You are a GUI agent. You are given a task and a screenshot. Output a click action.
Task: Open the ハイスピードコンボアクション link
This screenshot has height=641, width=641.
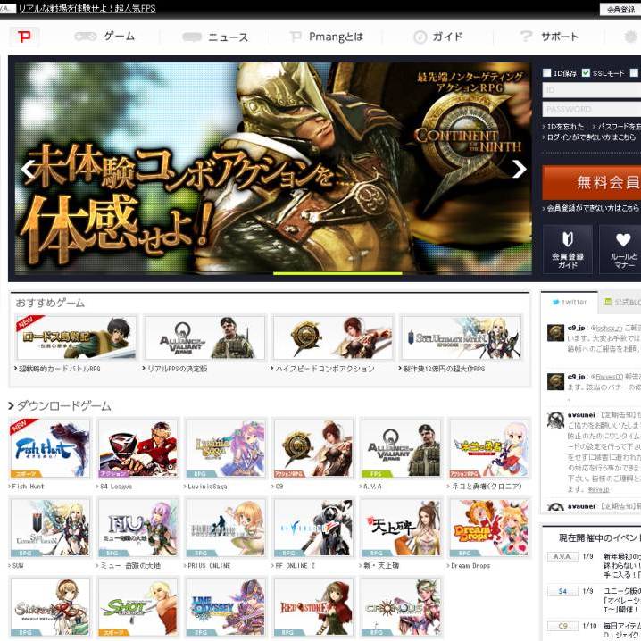(x=325, y=369)
